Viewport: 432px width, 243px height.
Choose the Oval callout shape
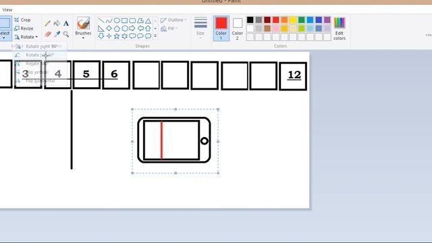point(140,36)
